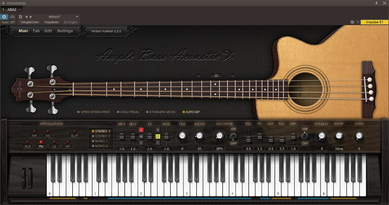Open the gear settings icon near Impulse 61
Screen dimensions: 389x205
[x=352, y=22]
